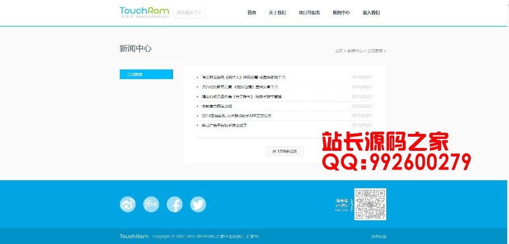Open the 移动广告平台 上线了 news article

point(224,125)
